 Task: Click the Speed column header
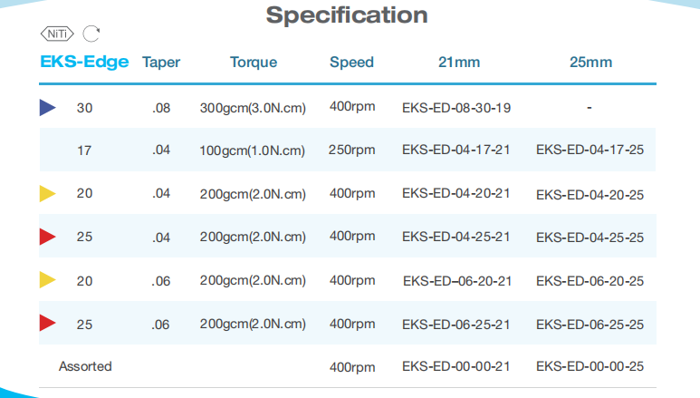click(351, 63)
